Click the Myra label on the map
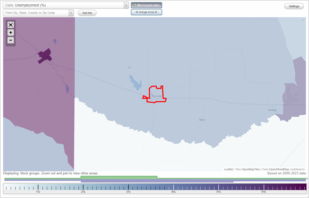309x198 pixels. click(202, 119)
